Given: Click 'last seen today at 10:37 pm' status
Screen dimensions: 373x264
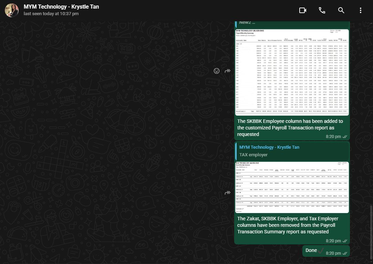Looking at the screenshot, I should pos(51,14).
